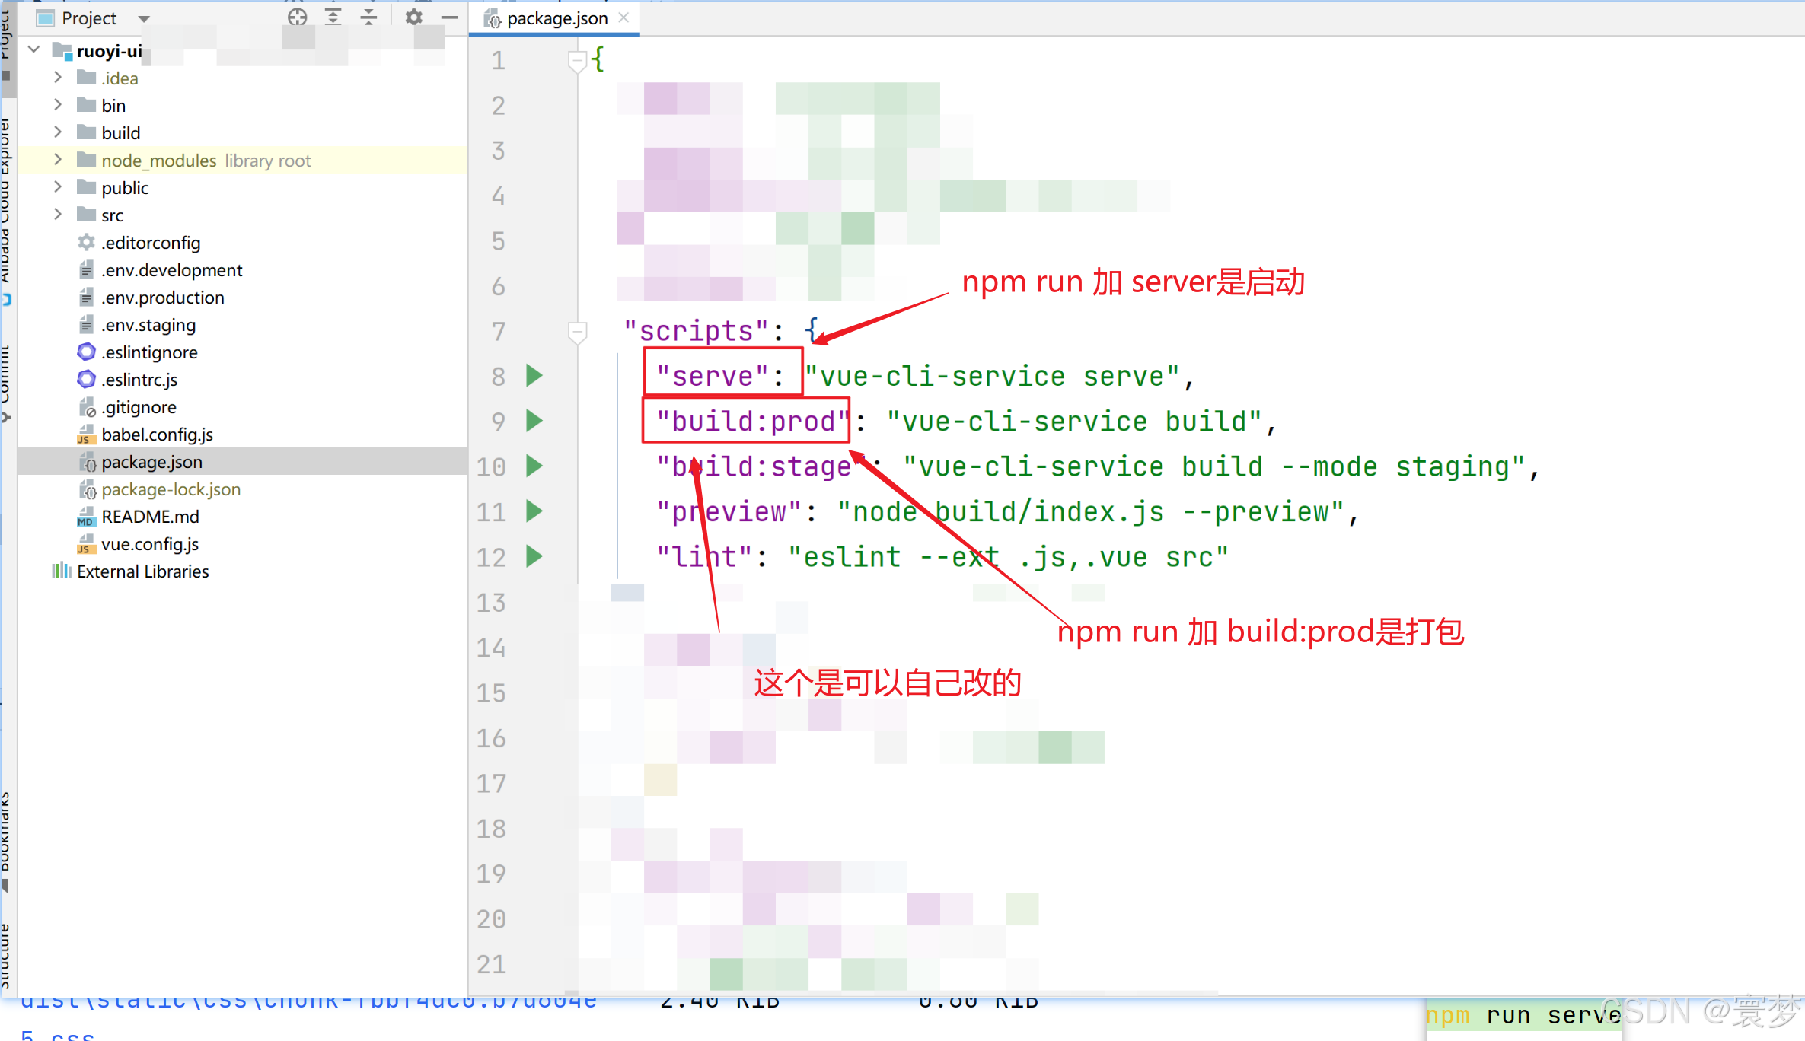Hide the Project panel with minus icon

450,17
